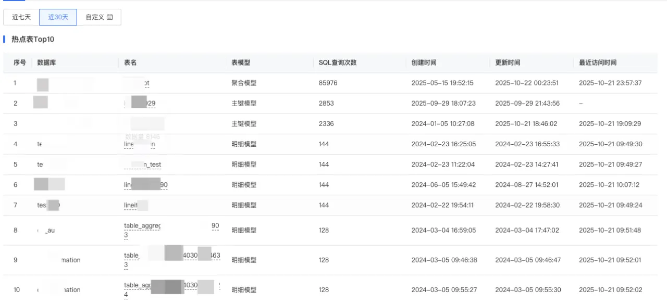Viewport: 667px width, 303px height.
Task: Click the 表模型 column header
Action: (x=241, y=63)
